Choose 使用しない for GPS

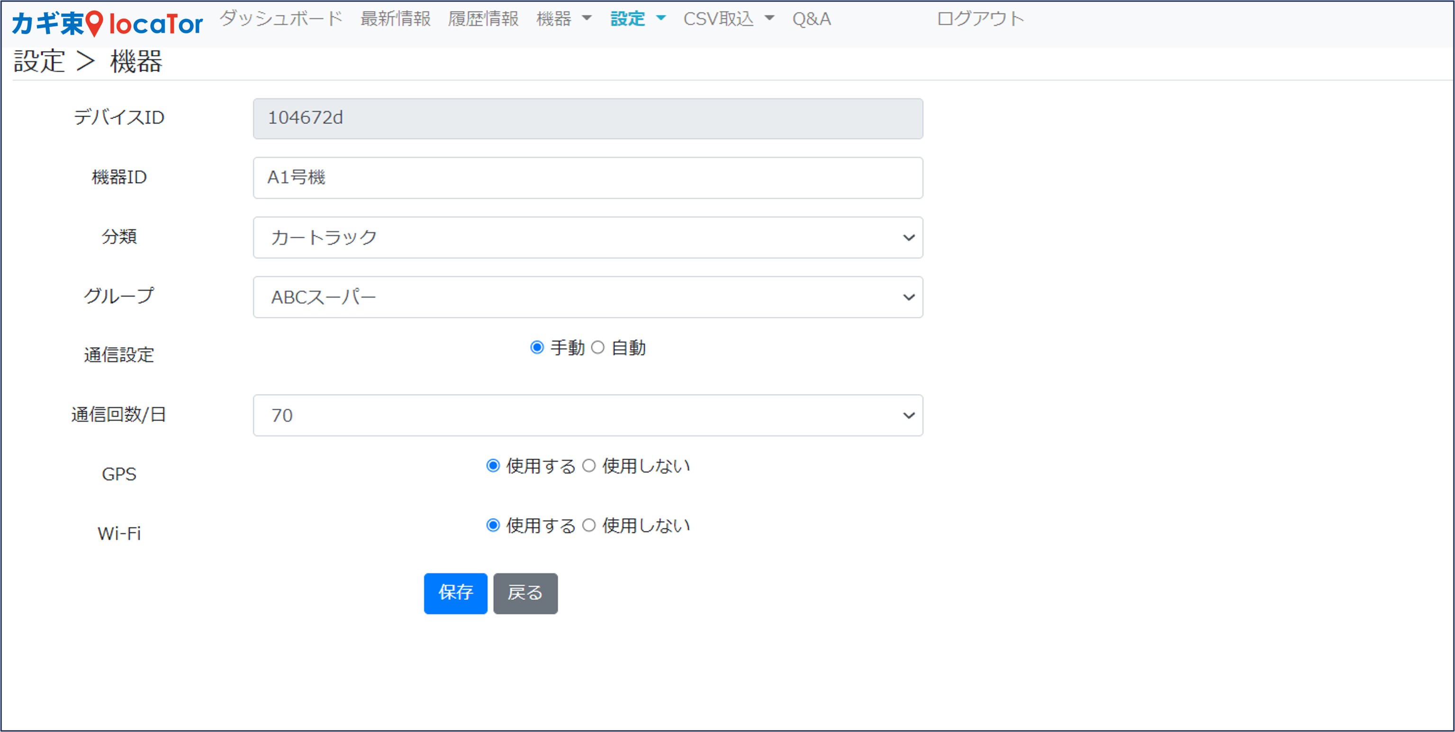tap(588, 465)
